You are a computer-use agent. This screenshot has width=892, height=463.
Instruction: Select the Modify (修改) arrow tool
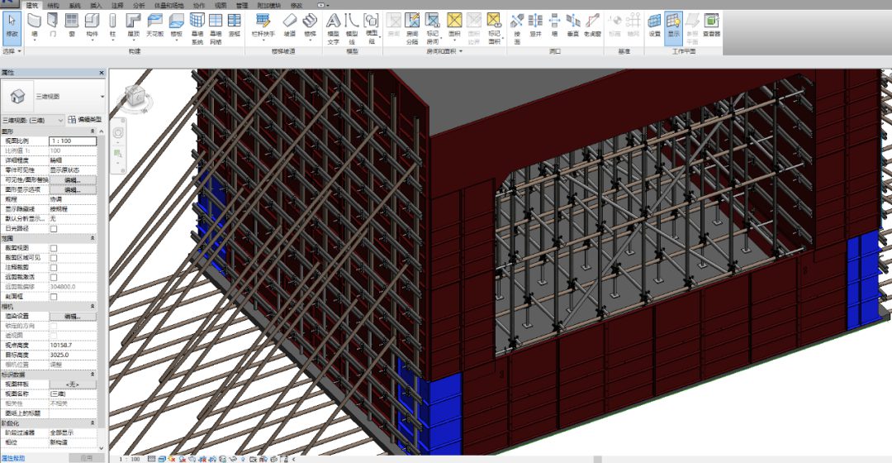coord(12,26)
